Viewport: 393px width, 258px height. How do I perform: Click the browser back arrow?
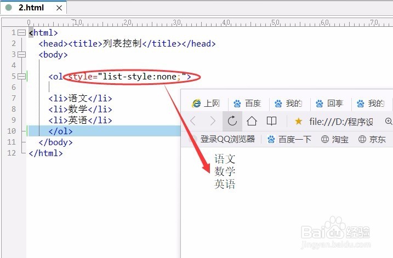[x=193, y=121]
